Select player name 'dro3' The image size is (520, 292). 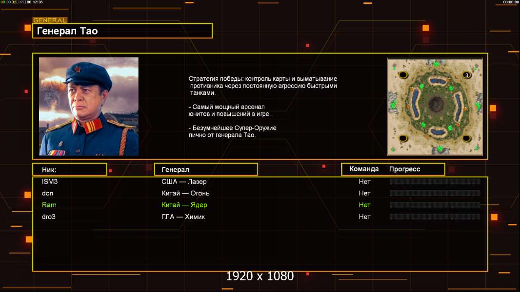coord(49,217)
